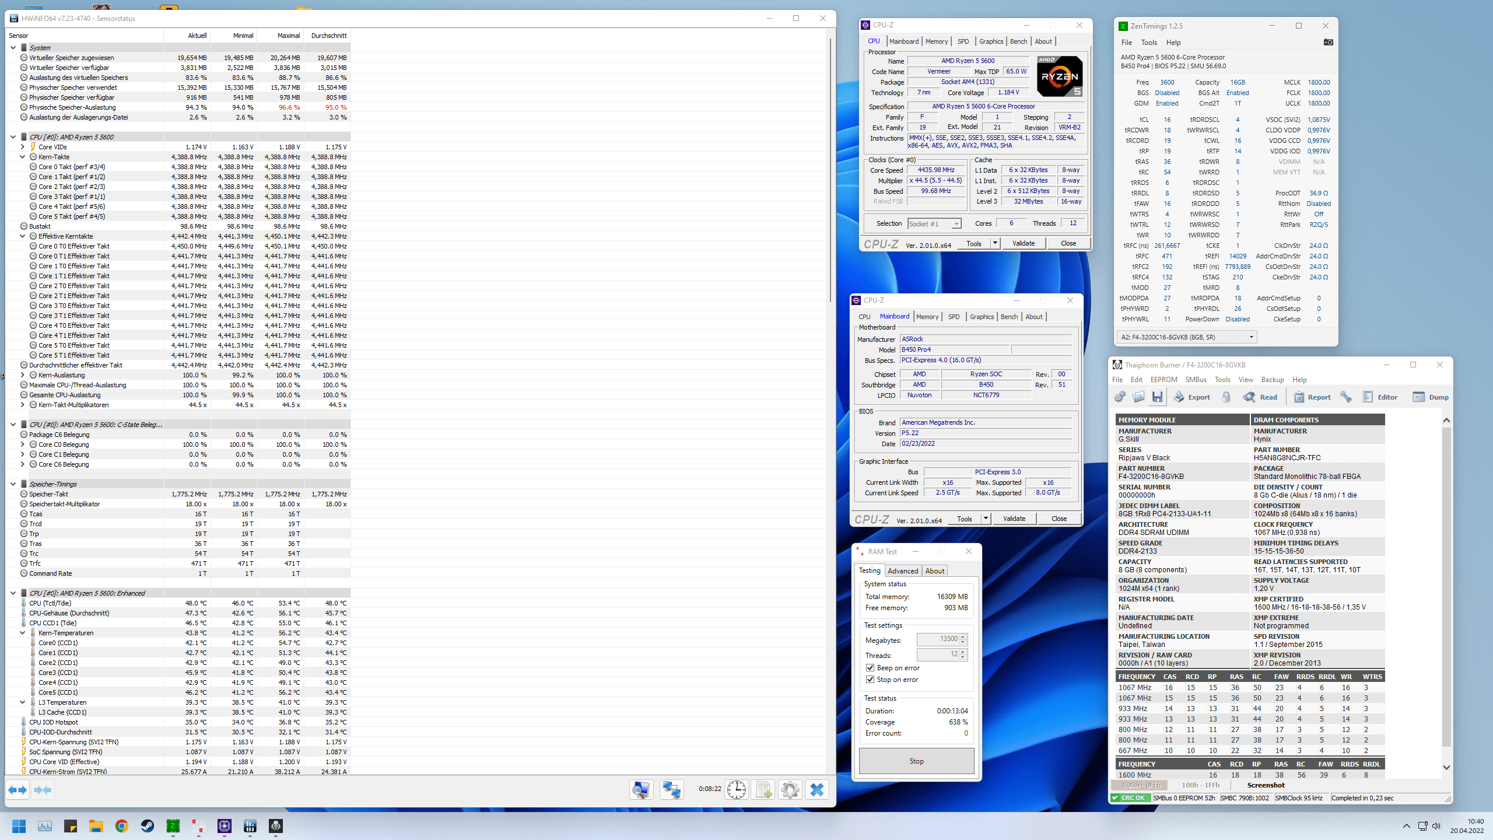Collapse Kern-Takte tree row

22,157
